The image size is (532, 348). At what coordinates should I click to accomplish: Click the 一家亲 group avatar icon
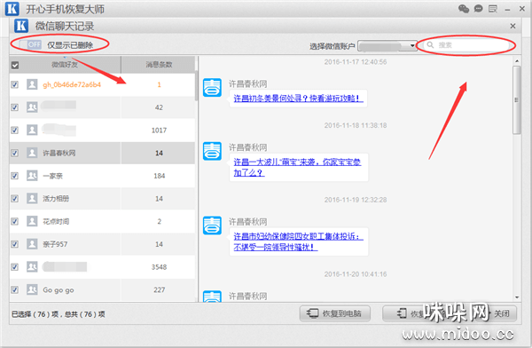click(x=32, y=176)
